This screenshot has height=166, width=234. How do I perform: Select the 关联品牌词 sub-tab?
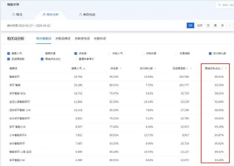pos(63,38)
